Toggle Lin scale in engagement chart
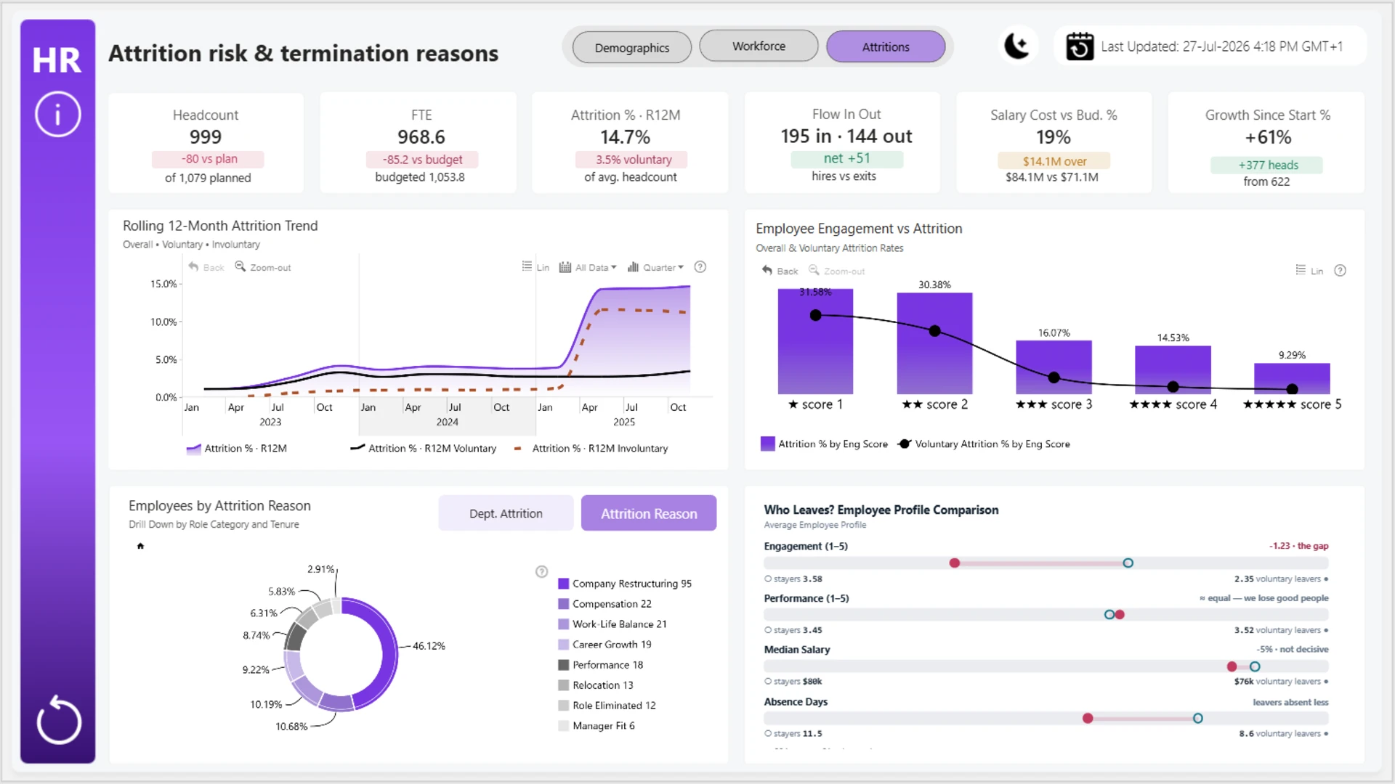1395x784 pixels. 1309,271
